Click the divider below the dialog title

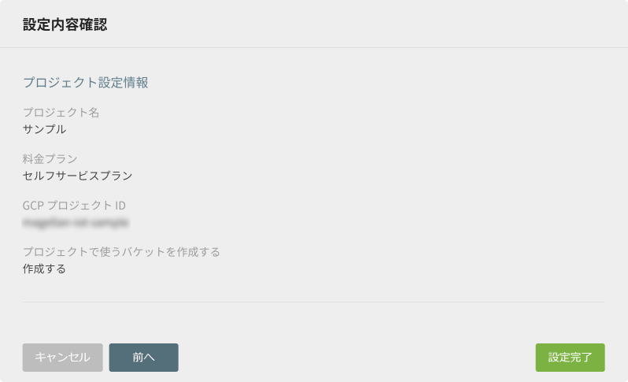[314, 48]
